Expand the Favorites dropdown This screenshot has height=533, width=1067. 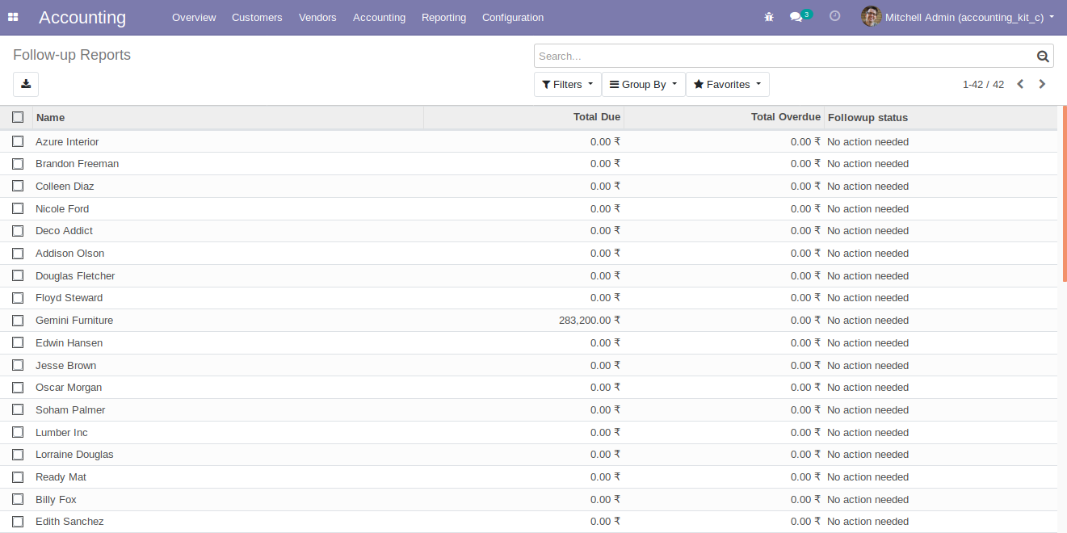coord(727,84)
